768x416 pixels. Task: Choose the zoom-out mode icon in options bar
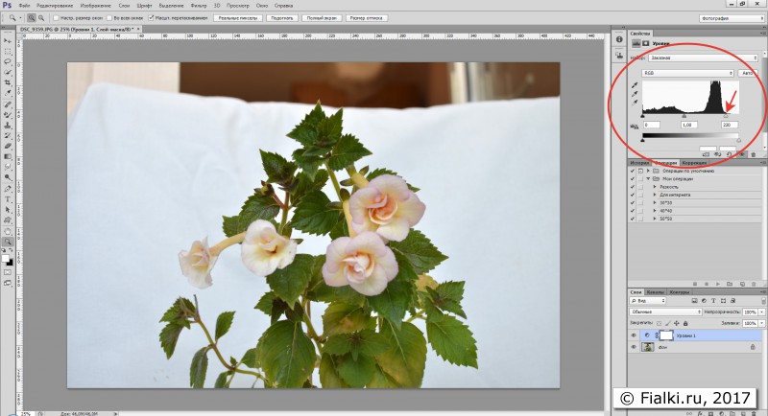[x=41, y=18]
